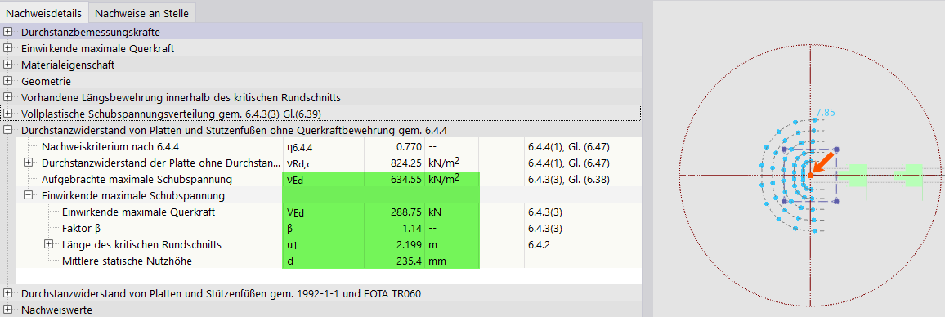Expand Länge des kritischen Rundschnitts row
The width and height of the screenshot is (945, 317).
click(x=48, y=244)
